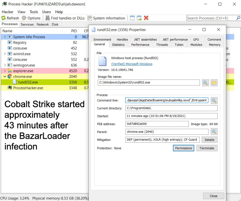Screen dimensions: 241x201
Task: Click the winlogon.exe process icon
Action: [x=10, y=65]
